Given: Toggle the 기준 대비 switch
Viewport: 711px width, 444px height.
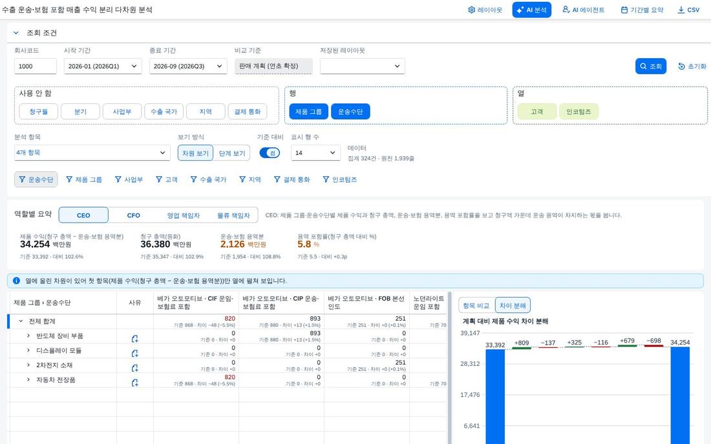Looking at the screenshot, I should (270, 153).
